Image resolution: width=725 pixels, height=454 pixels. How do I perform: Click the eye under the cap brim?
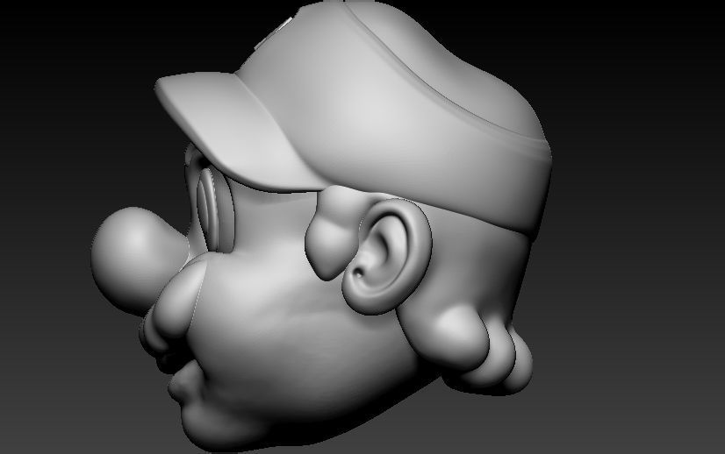click(x=215, y=209)
